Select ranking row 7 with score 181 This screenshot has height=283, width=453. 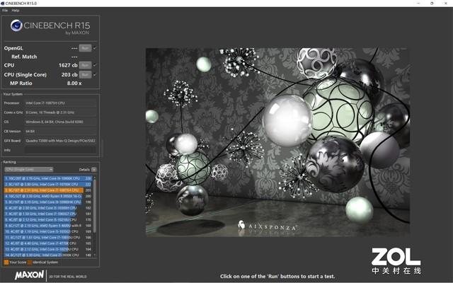point(48,214)
